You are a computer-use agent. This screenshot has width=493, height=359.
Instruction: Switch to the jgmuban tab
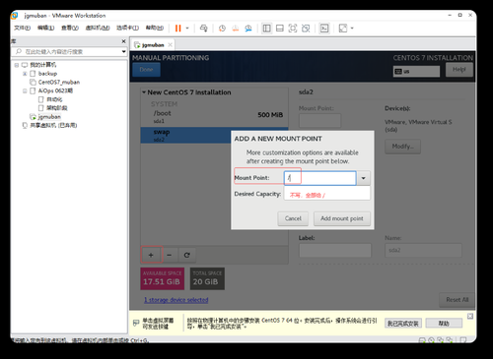point(153,45)
